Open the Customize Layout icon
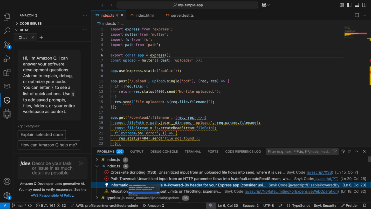Image resolution: width=371 pixels, height=210 pixels. pos(342,5)
